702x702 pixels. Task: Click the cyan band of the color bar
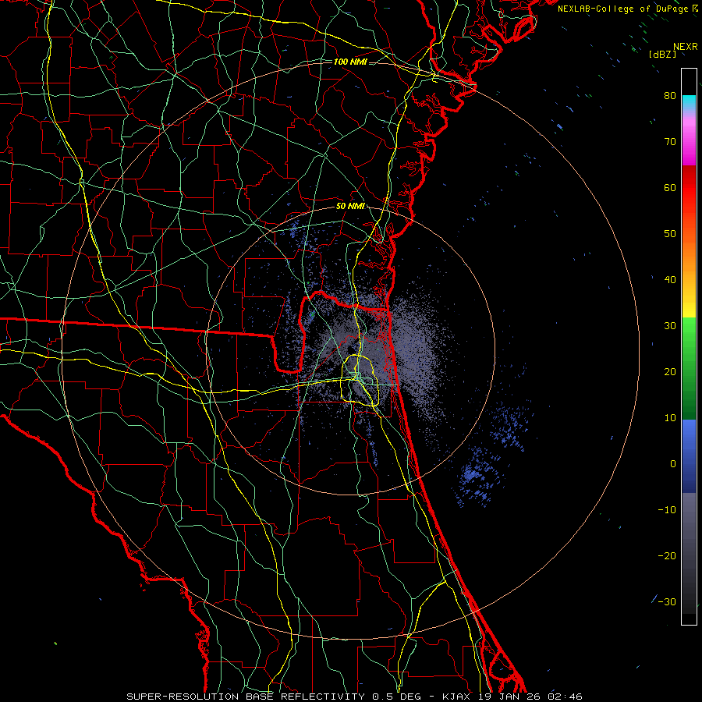click(x=689, y=102)
